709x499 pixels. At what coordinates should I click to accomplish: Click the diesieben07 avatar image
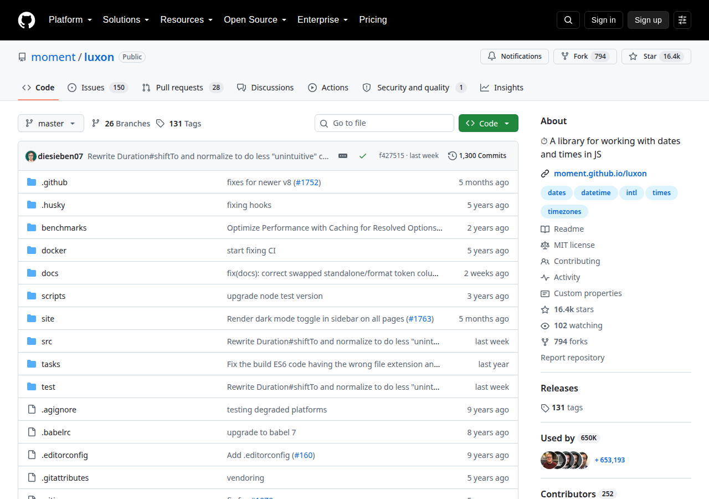[31, 156]
